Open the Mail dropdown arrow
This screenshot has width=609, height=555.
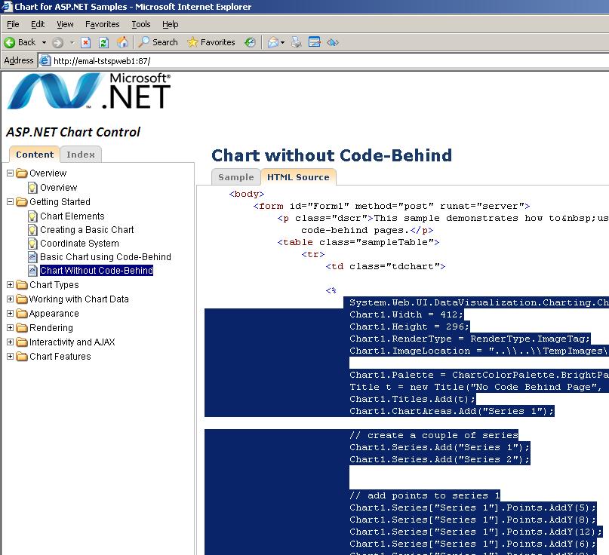282,42
